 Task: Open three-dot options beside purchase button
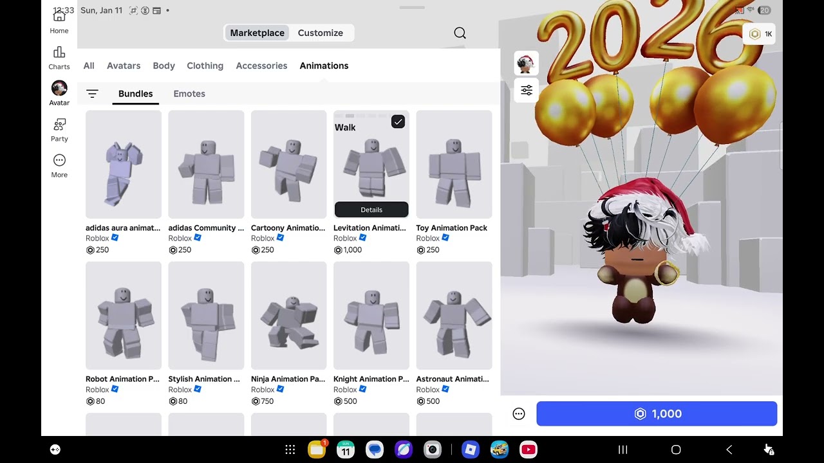point(519,414)
